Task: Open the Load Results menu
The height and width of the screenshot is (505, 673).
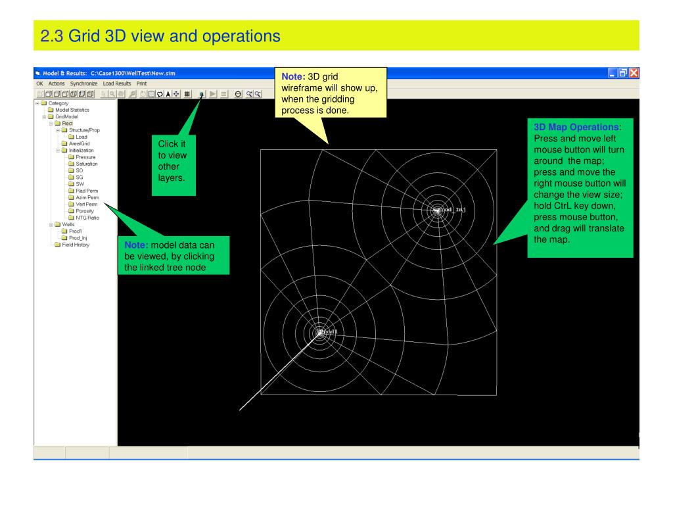Action: (117, 84)
